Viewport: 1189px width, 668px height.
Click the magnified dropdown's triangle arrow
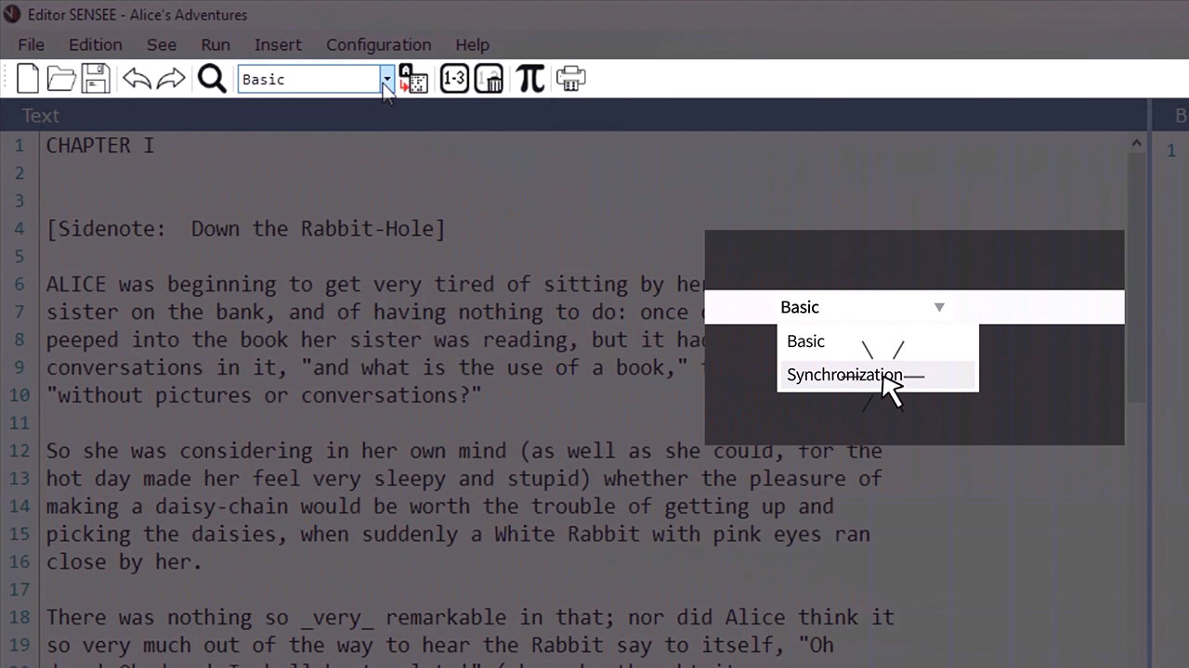pyautogui.click(x=939, y=307)
